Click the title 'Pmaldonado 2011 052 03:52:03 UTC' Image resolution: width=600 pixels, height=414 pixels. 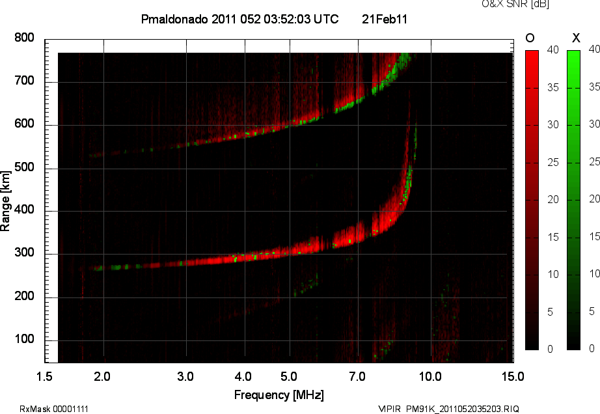pos(239,19)
